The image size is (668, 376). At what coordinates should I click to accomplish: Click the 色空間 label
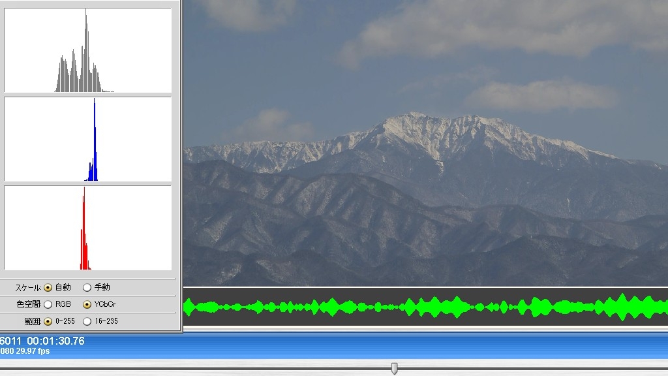click(x=28, y=304)
